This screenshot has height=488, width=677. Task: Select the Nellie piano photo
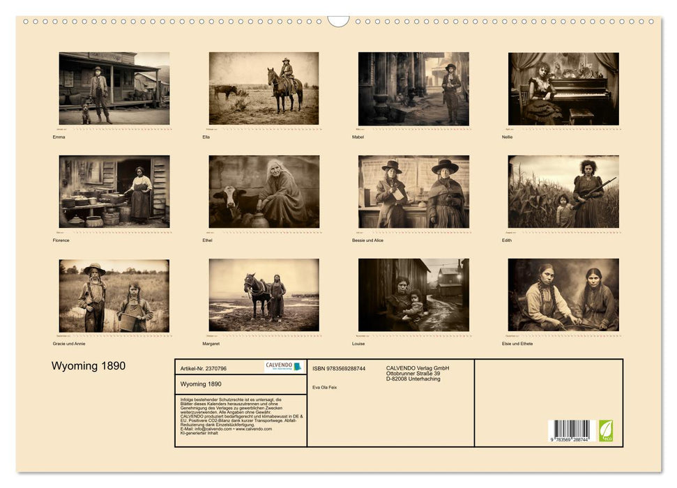tap(563, 89)
